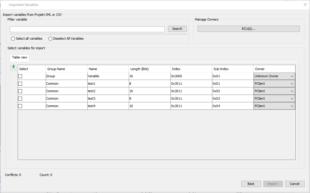Click inside the filter variable text field
This screenshot has height=193, width=310.
[x=87, y=29]
